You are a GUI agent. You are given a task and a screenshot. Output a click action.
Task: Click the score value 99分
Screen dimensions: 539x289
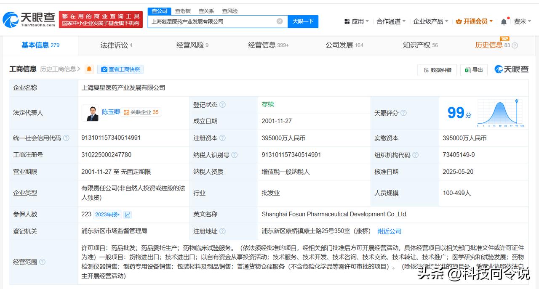(459, 113)
